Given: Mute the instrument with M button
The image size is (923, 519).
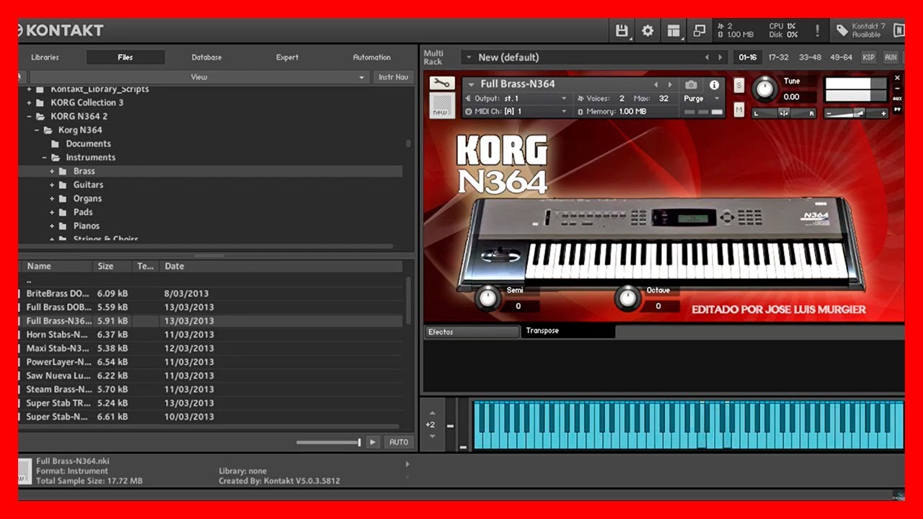Looking at the screenshot, I should pyautogui.click(x=739, y=110).
